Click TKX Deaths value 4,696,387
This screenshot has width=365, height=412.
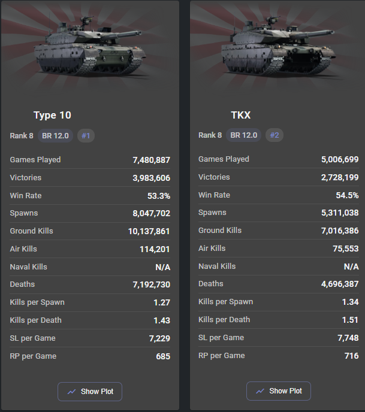tap(340, 284)
